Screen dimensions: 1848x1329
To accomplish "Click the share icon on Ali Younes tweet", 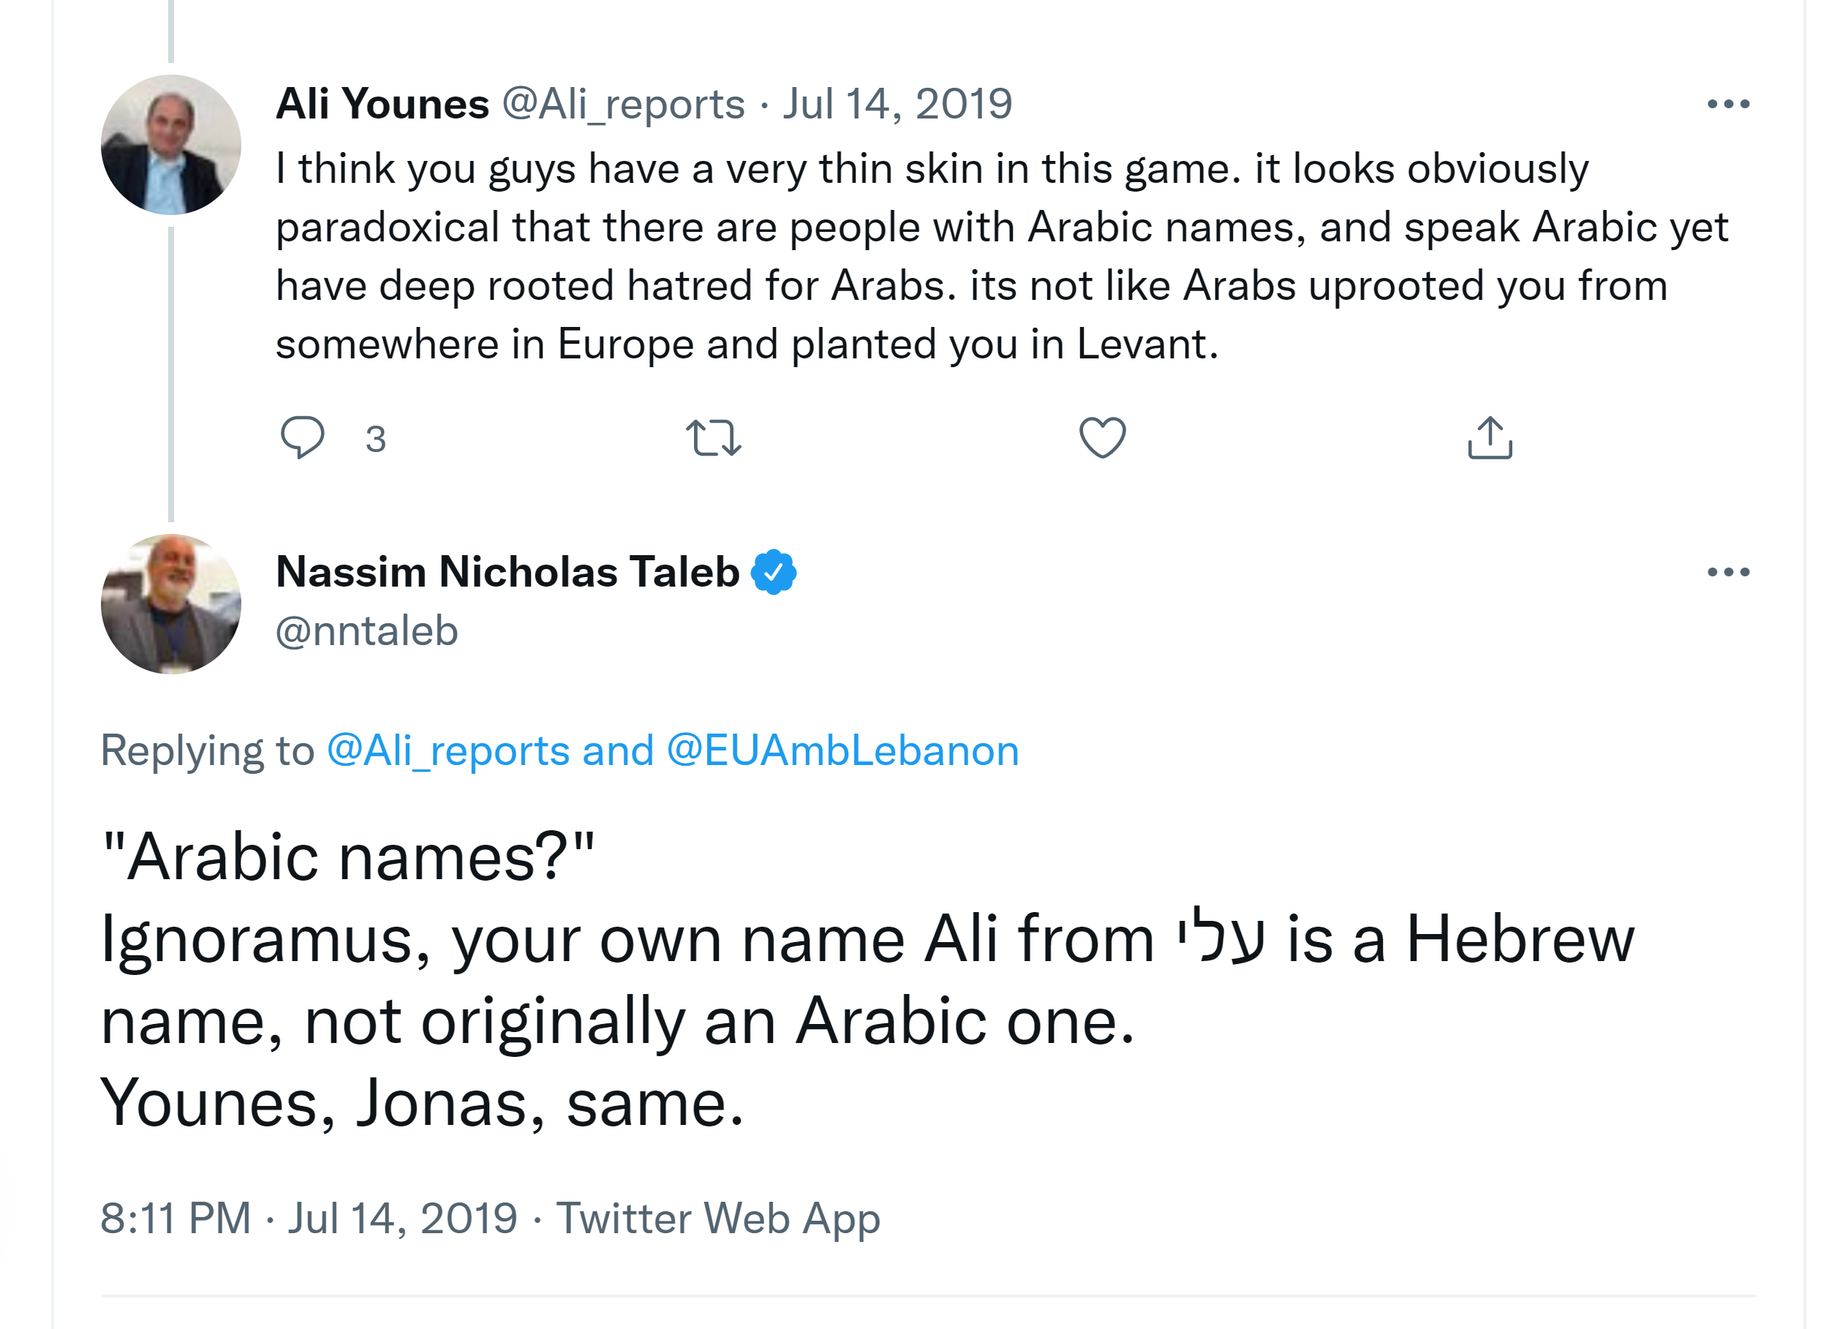I will click(x=1490, y=437).
